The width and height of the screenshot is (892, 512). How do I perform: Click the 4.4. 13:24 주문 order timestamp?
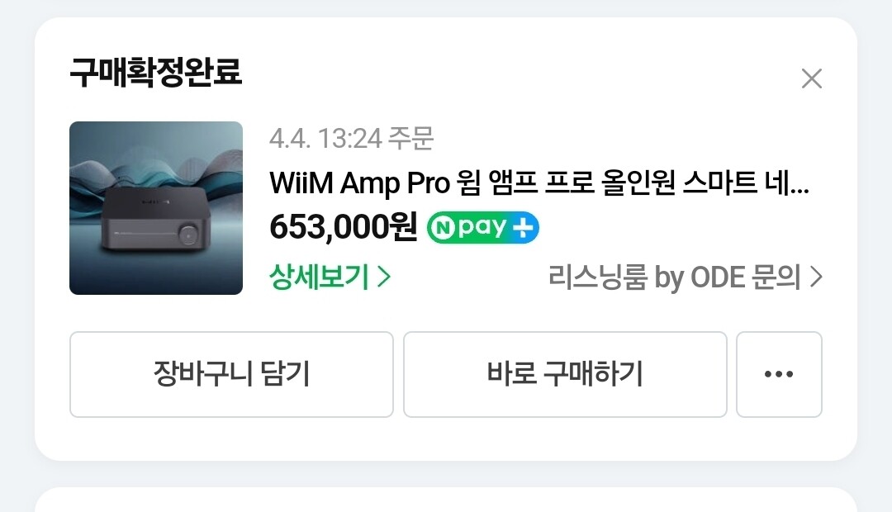pos(352,138)
